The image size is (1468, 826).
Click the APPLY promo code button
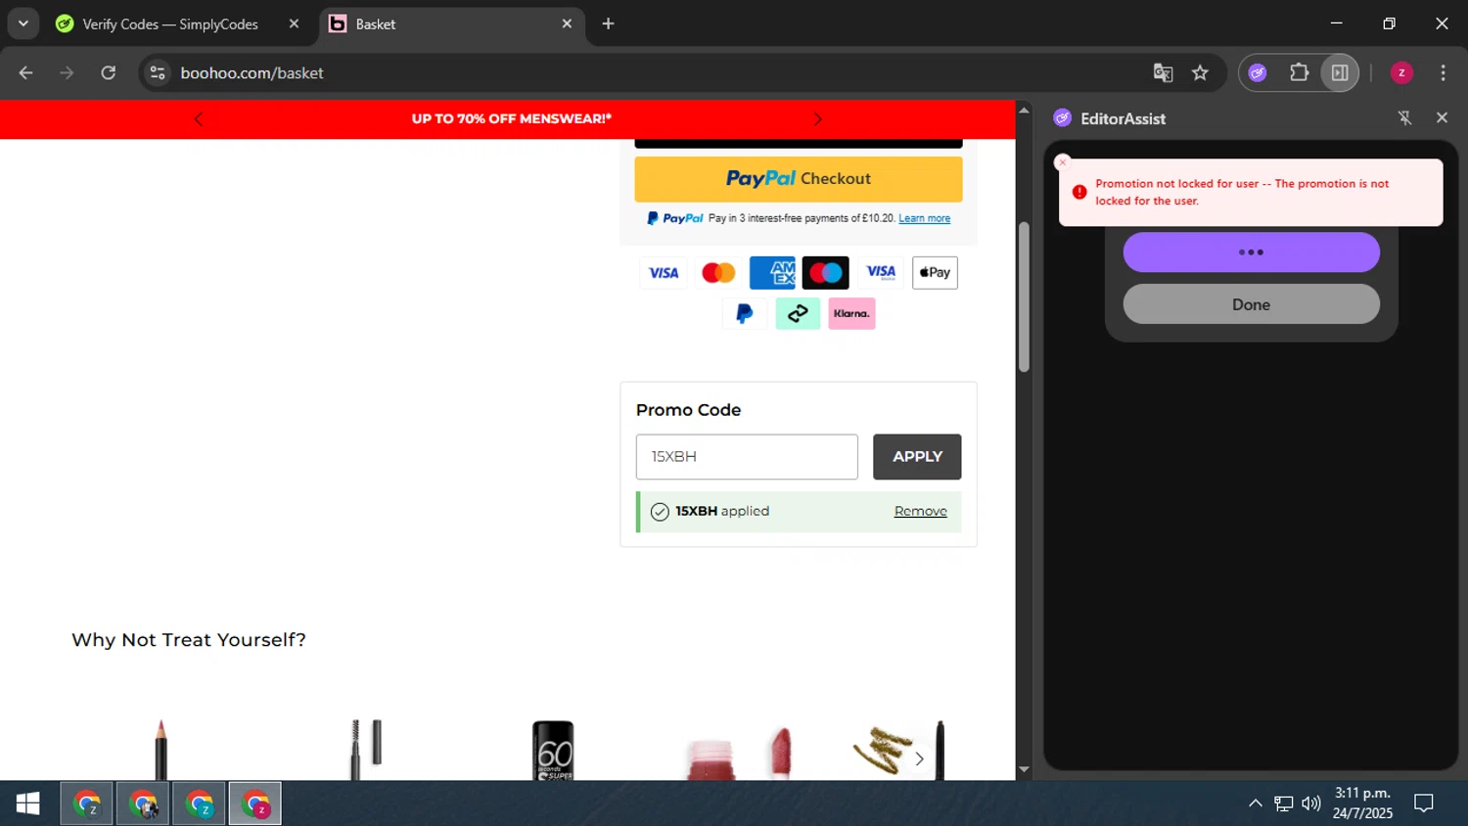coord(917,457)
